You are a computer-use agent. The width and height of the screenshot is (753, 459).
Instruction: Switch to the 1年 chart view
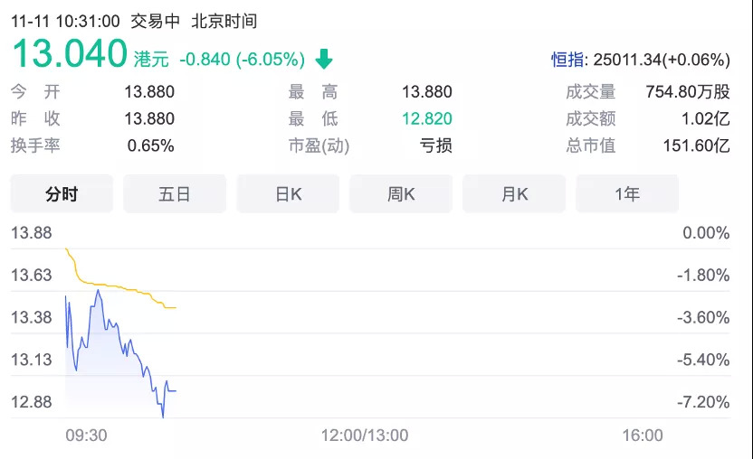[626, 193]
